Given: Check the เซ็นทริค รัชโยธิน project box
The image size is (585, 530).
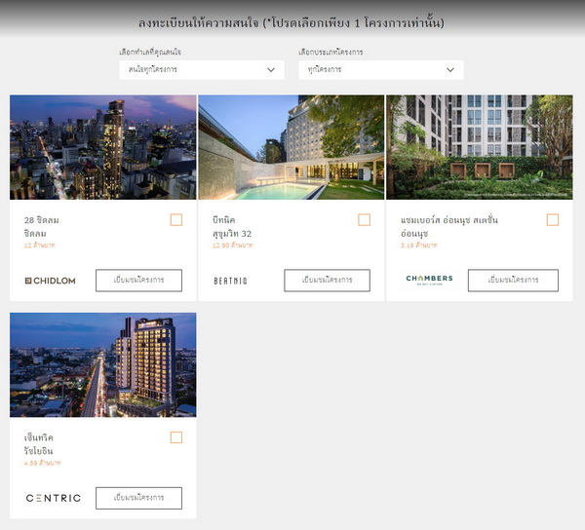Looking at the screenshot, I should tap(176, 437).
